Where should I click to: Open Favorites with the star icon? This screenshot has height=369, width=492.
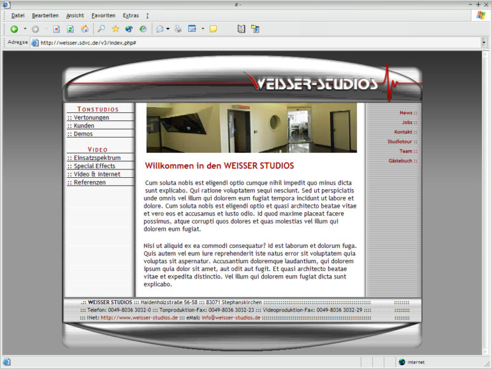[x=116, y=29]
